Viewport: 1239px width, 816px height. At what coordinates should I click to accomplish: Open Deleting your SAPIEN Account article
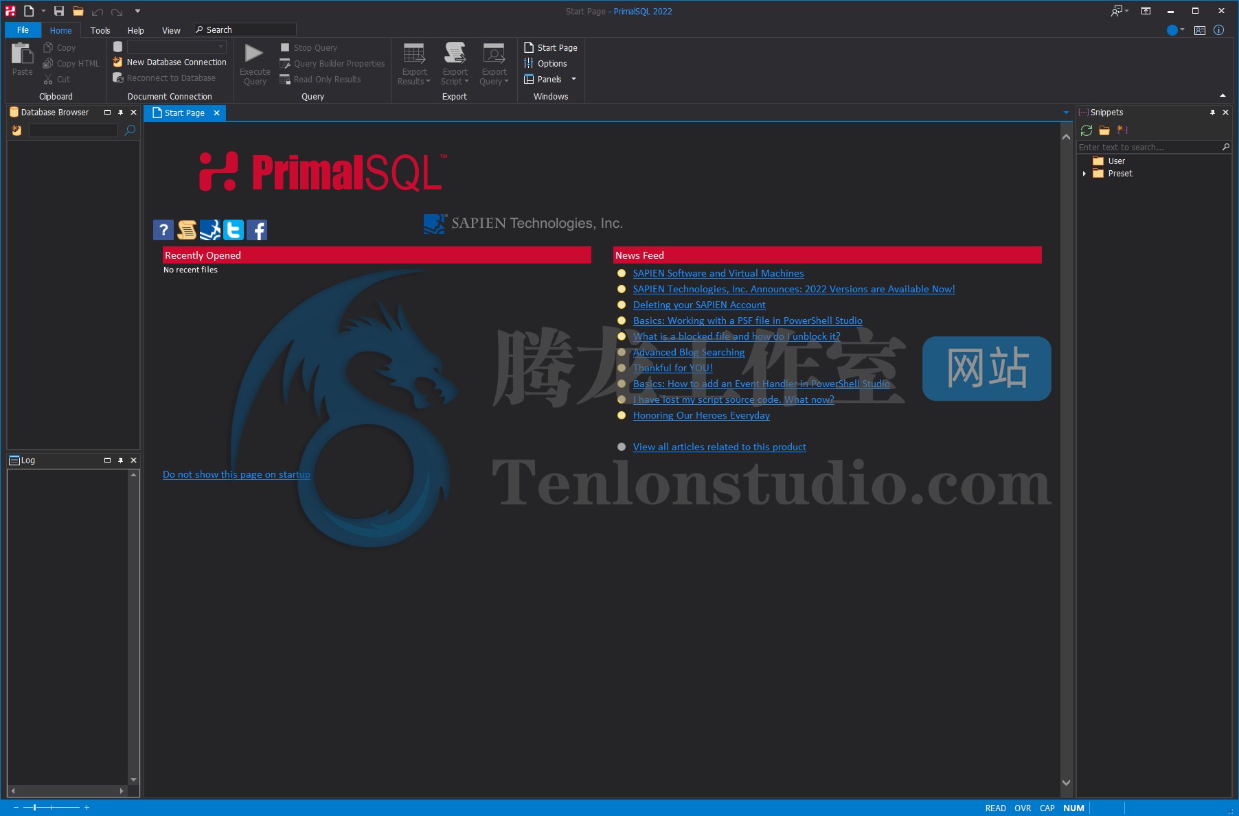point(699,305)
